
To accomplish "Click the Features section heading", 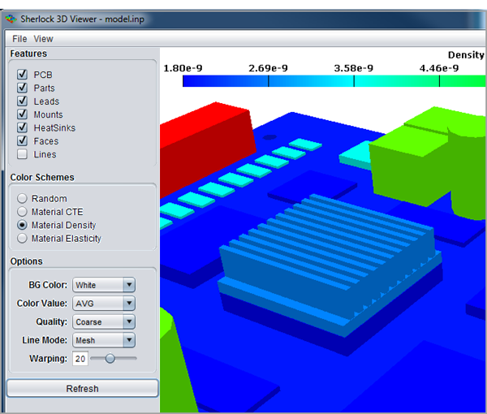I will tap(28, 54).
